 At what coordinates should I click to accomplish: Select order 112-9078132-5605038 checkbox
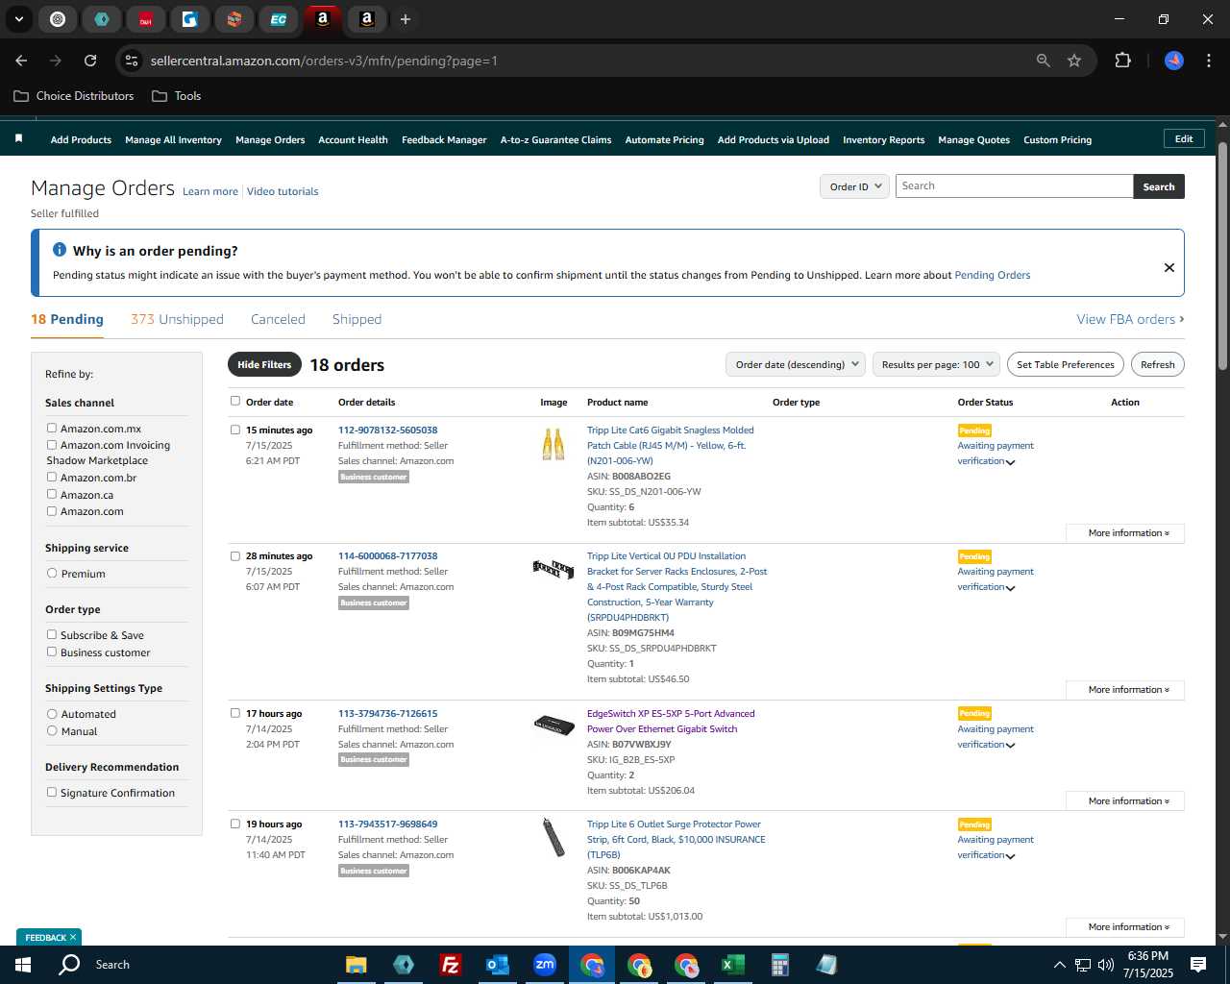(234, 430)
